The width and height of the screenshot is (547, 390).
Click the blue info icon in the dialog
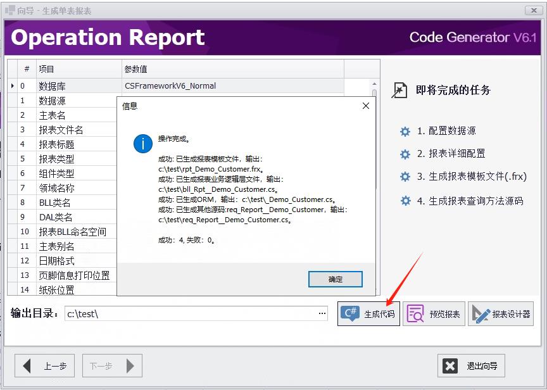(x=142, y=144)
